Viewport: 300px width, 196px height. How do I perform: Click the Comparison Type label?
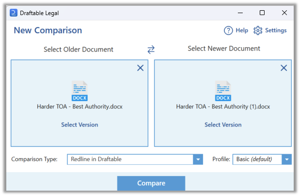(34, 159)
